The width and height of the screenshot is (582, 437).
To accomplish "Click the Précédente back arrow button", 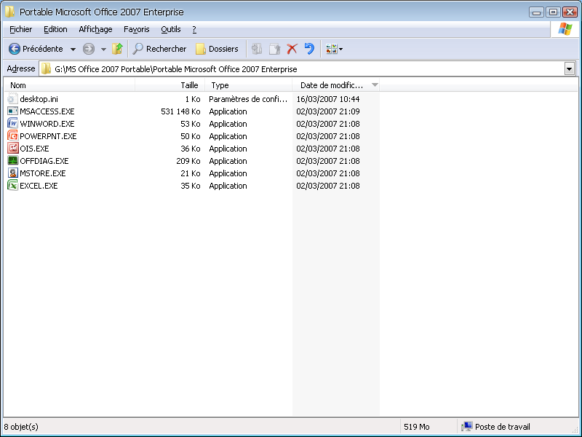I will pyautogui.click(x=36, y=49).
